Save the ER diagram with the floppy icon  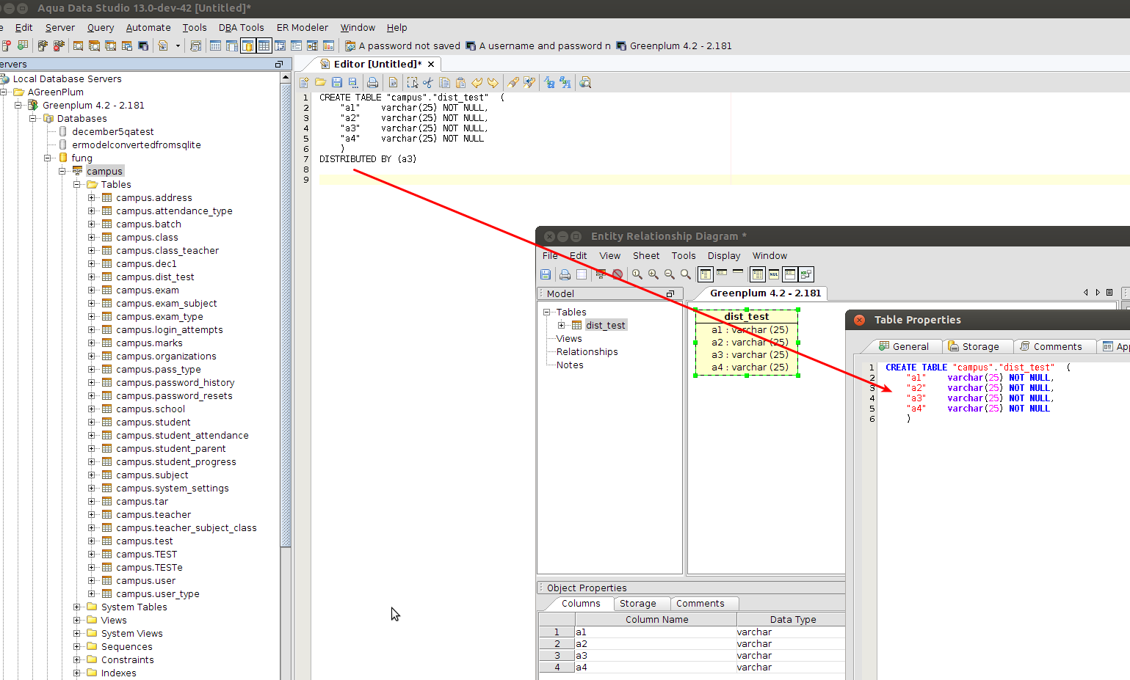(546, 274)
